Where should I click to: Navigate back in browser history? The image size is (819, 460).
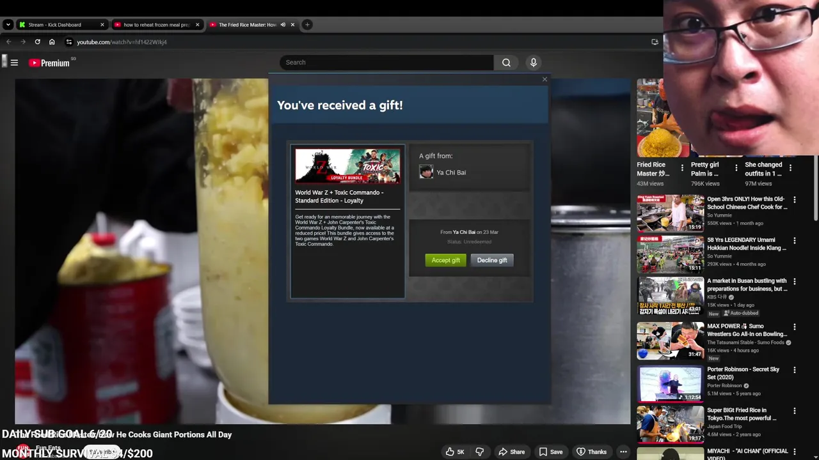(x=8, y=42)
